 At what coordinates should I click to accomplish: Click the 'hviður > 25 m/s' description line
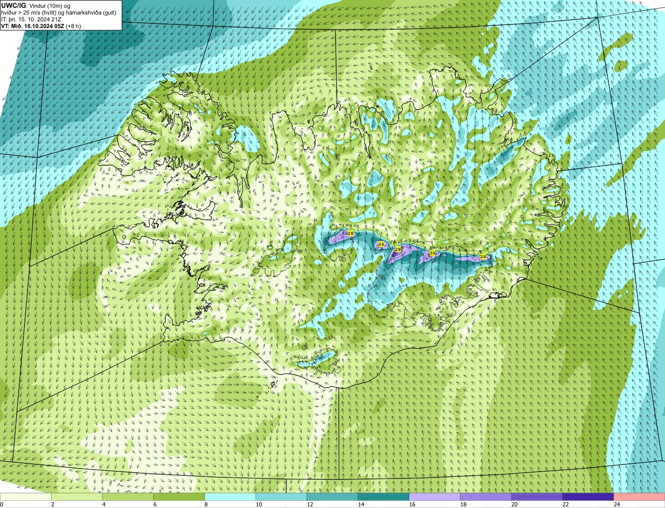(59, 12)
